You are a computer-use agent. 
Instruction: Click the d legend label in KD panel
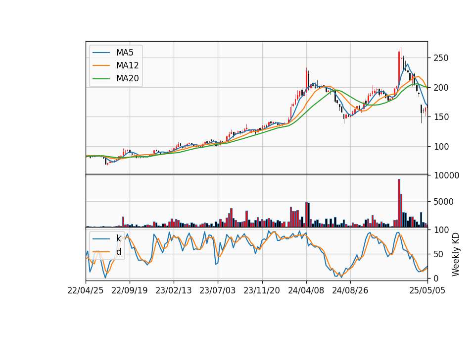[x=119, y=252]
